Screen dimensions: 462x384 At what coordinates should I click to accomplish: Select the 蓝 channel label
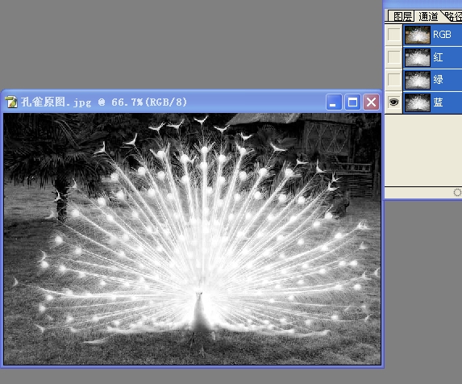pyautogui.click(x=438, y=102)
